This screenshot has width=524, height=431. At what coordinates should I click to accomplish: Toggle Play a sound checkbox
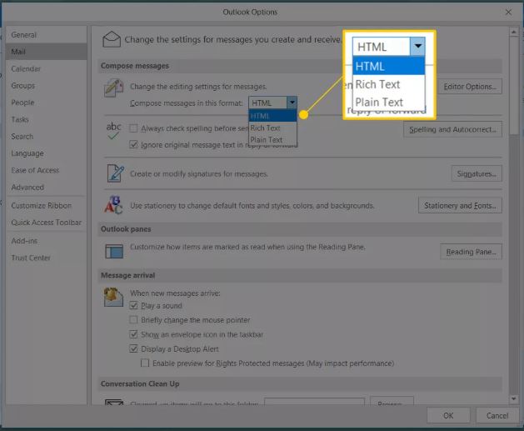click(x=133, y=306)
